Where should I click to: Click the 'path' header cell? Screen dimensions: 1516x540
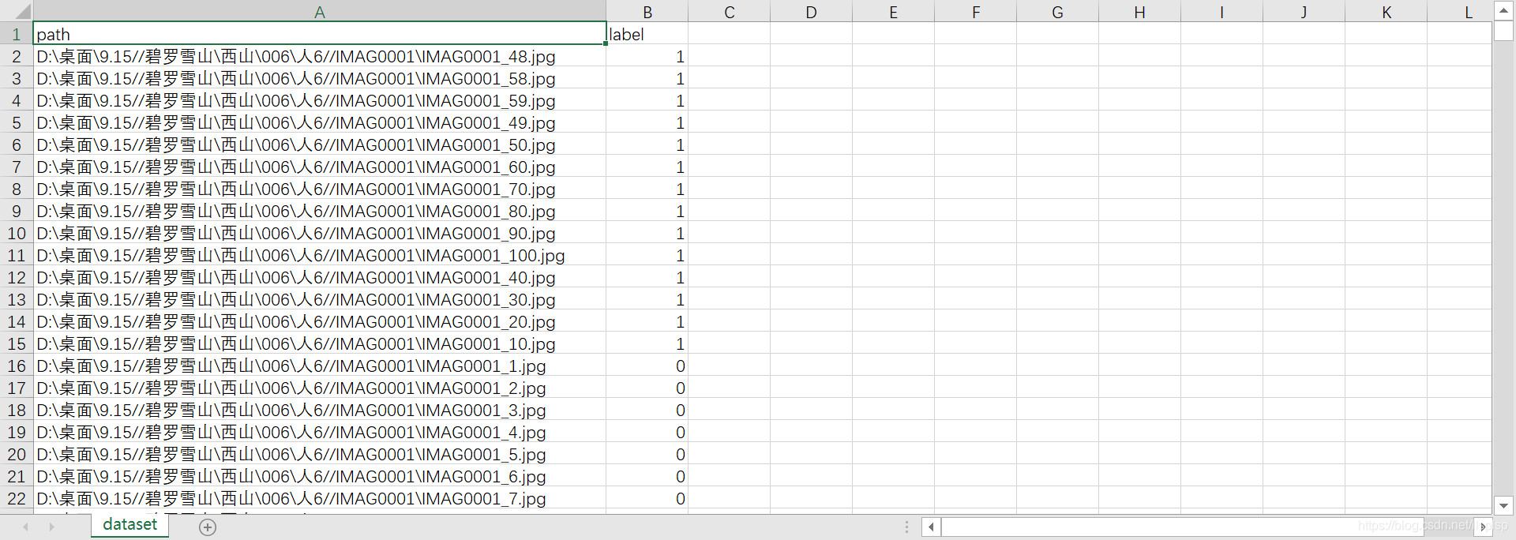(x=320, y=34)
